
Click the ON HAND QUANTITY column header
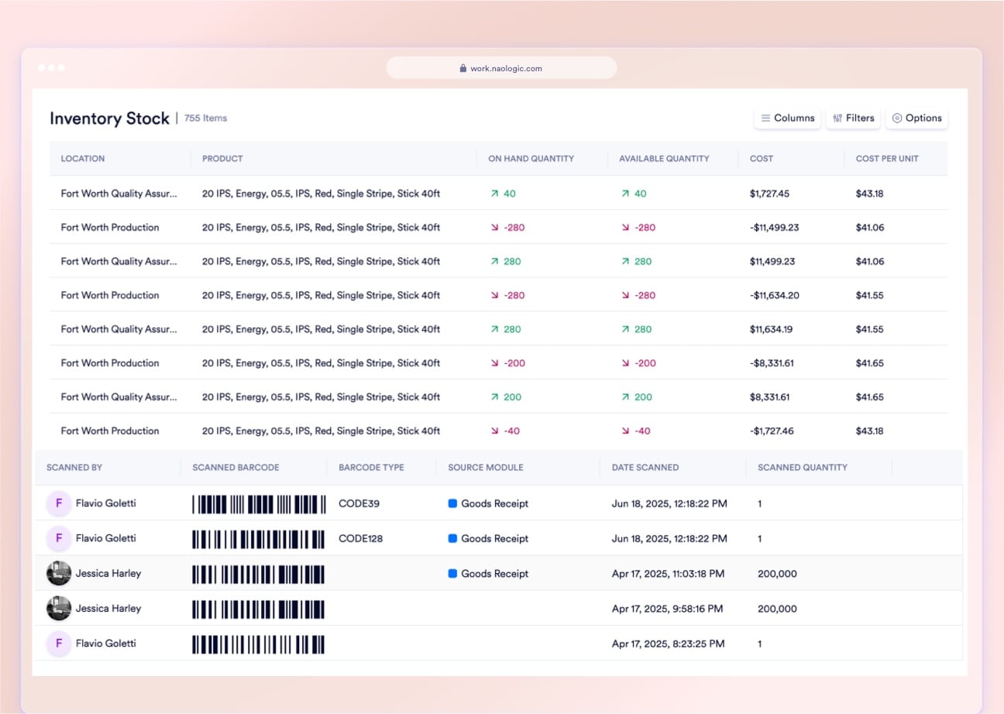[x=529, y=158]
